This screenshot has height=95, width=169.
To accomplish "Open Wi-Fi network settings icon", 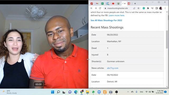I will [x=146, y=92].
